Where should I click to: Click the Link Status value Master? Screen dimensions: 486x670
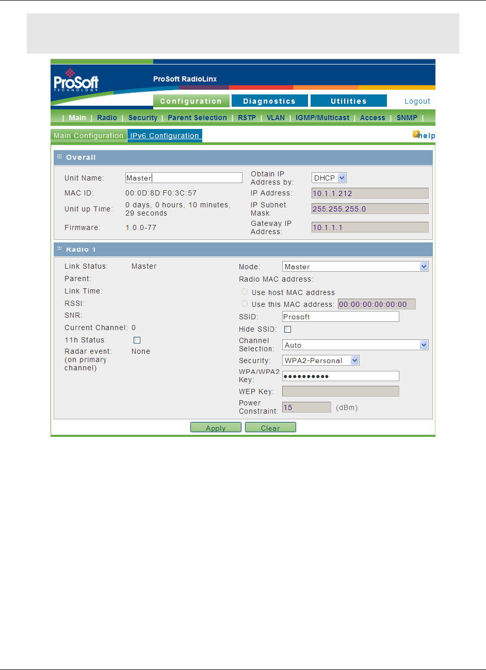click(x=144, y=266)
